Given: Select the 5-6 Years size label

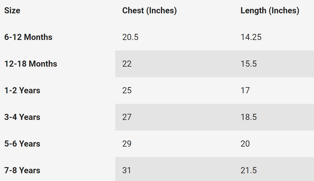Looking at the screenshot, I should (x=22, y=144).
